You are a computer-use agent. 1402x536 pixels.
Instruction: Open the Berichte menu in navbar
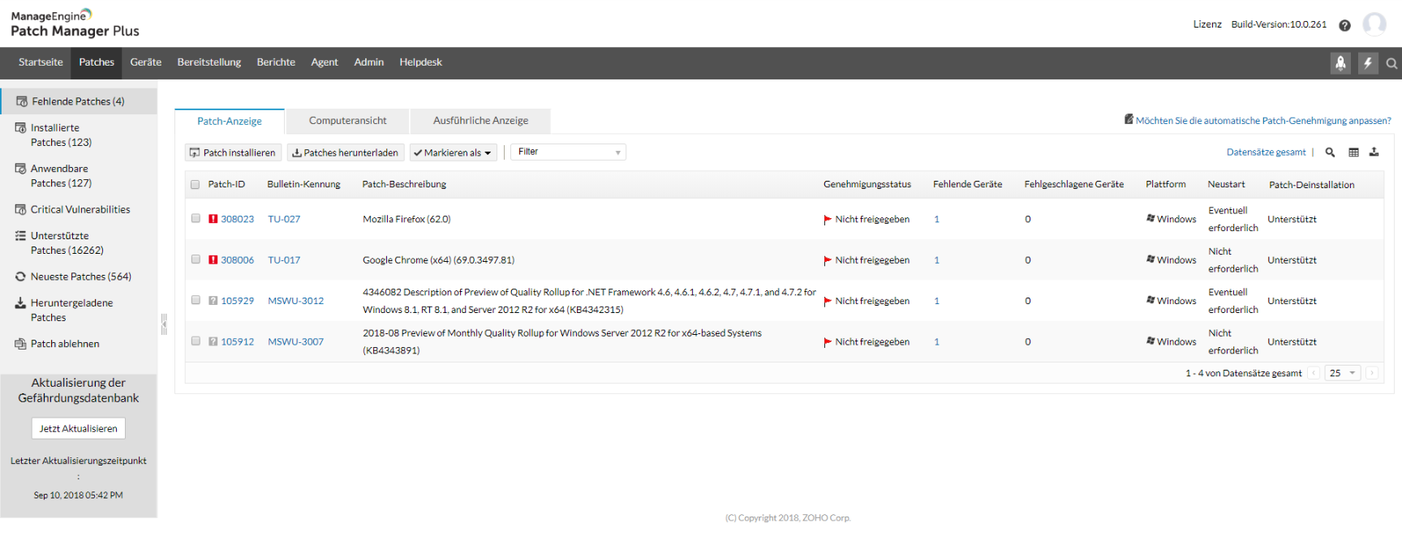point(276,62)
